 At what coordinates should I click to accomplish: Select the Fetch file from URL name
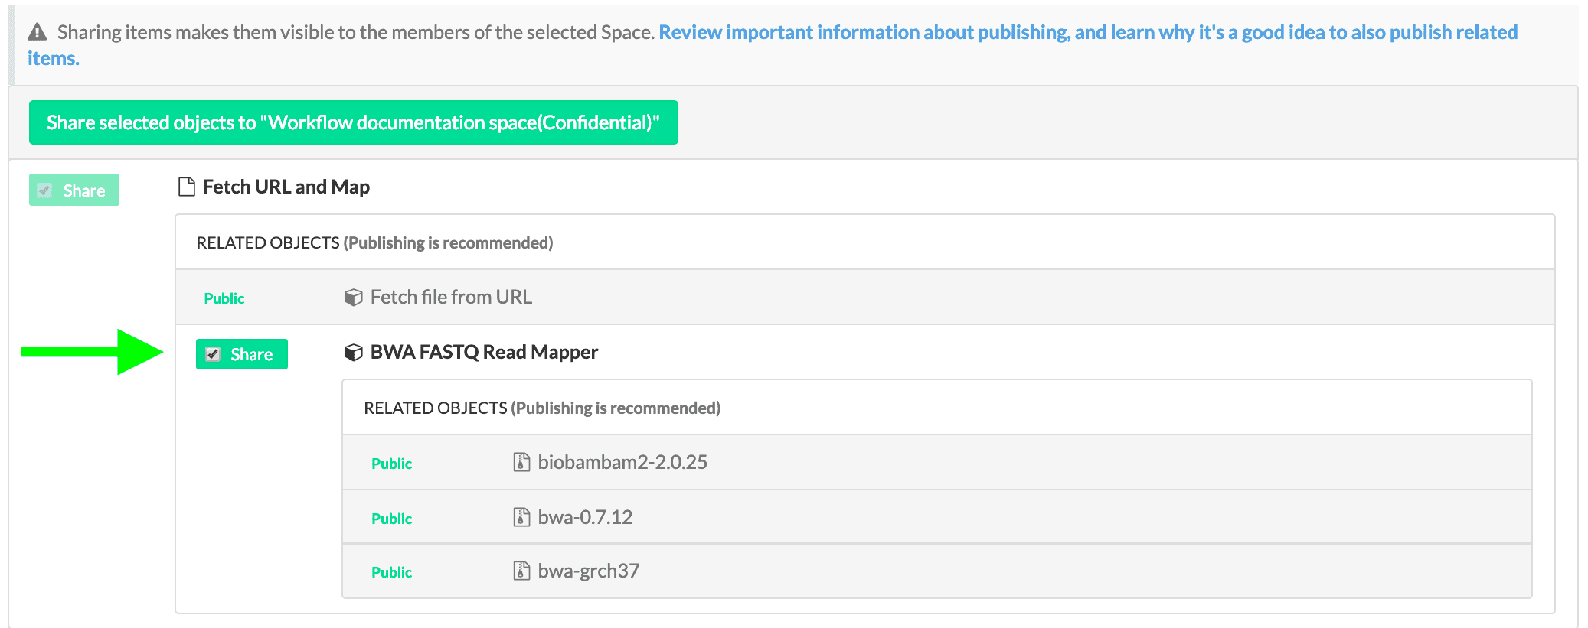click(451, 297)
